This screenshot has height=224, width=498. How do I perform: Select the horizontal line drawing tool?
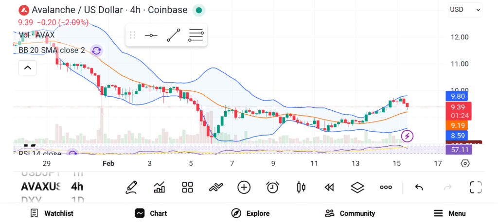pos(151,35)
